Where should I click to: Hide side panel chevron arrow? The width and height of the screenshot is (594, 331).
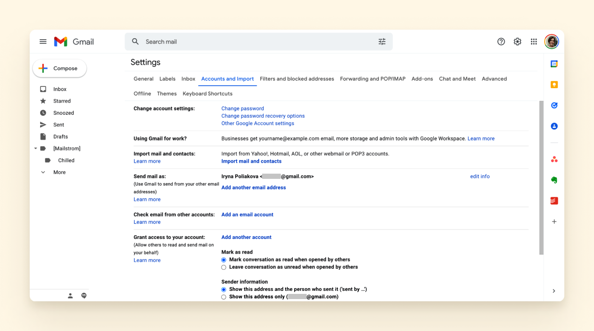tap(554, 291)
